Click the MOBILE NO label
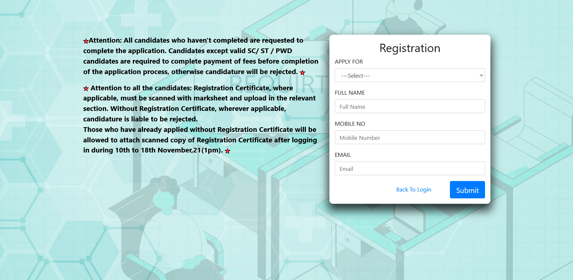Viewport: 573px width, 280px height. [x=350, y=124]
